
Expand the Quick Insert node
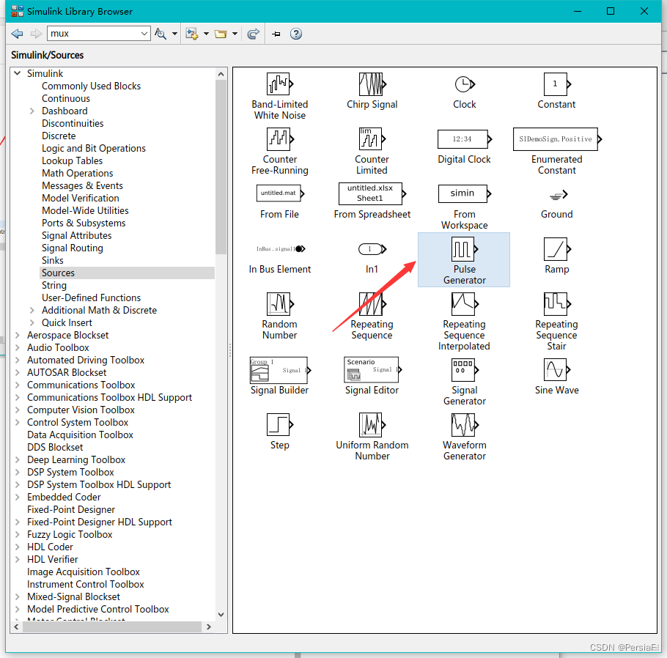coord(32,322)
